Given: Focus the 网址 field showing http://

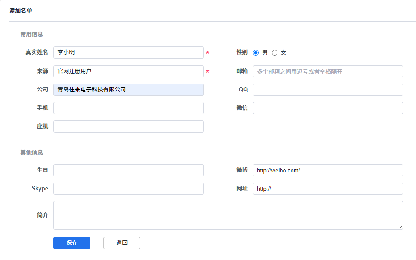Looking at the screenshot, I should (x=328, y=189).
